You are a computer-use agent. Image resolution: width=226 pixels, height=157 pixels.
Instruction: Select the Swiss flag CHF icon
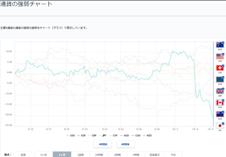(x=220, y=68)
